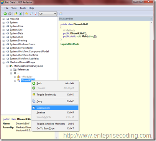Viewport: 156px width, 141px height.
Task: Select System.ServiceModel in the tree
Action: [x=21, y=48]
